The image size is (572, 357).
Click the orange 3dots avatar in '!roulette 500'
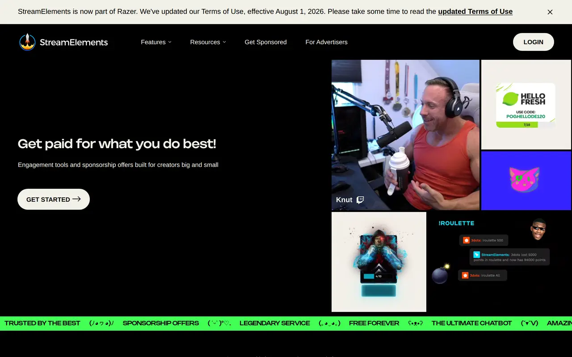click(x=466, y=240)
